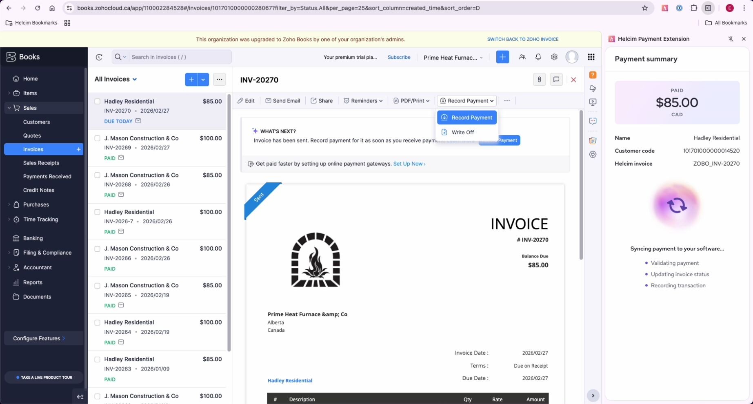Open the search scope dropdown arrow
Screen dimensions: 753x404
point(124,57)
